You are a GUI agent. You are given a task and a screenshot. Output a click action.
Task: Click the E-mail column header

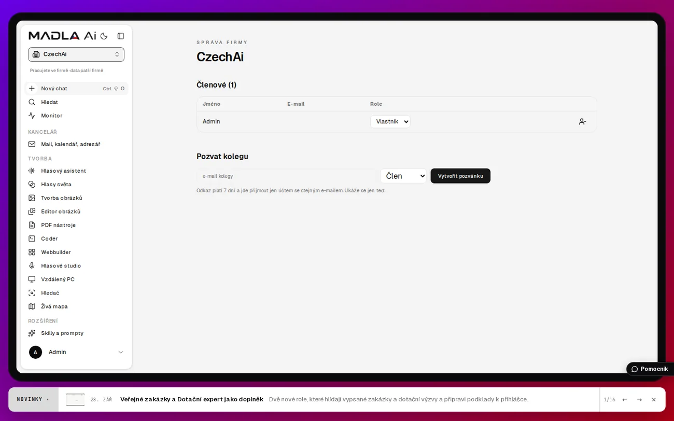[296, 104]
